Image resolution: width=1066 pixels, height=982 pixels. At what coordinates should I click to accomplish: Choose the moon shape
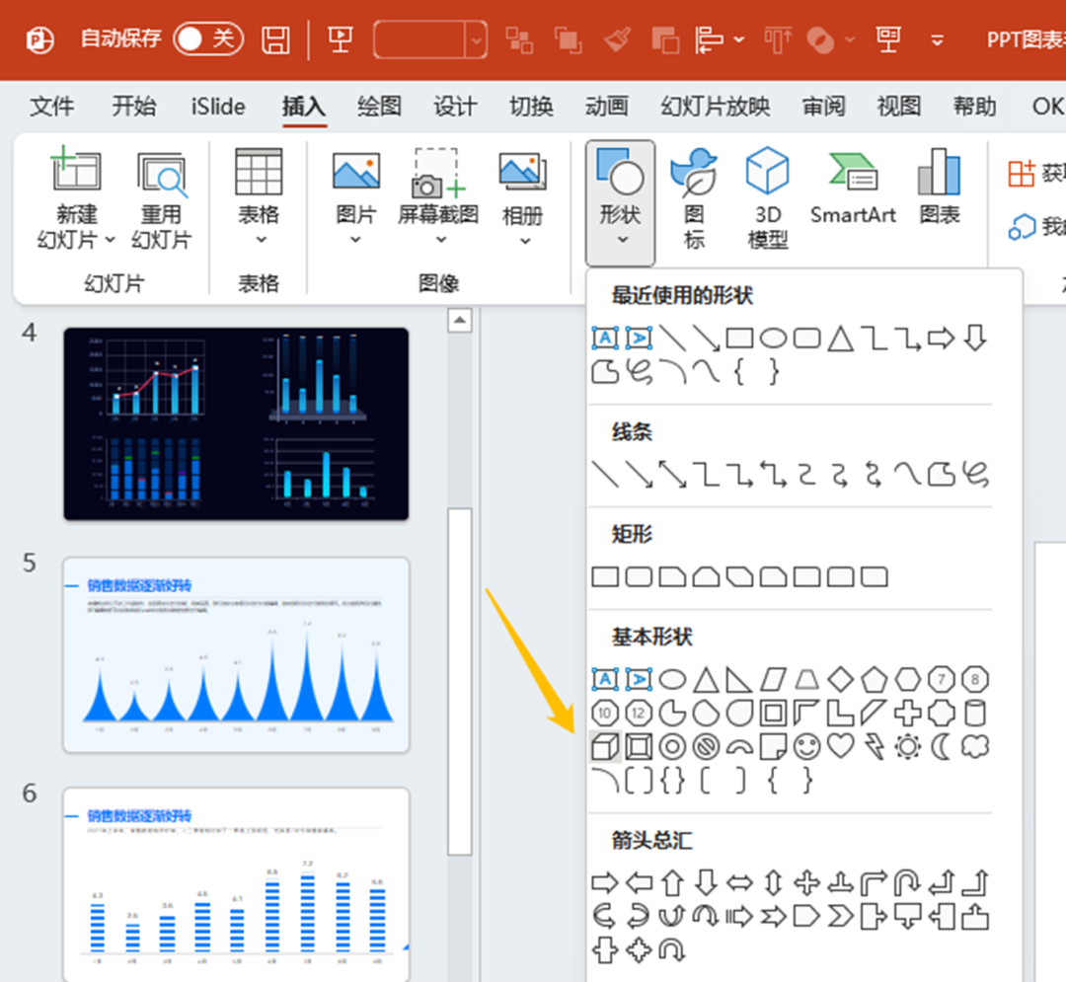point(941,747)
